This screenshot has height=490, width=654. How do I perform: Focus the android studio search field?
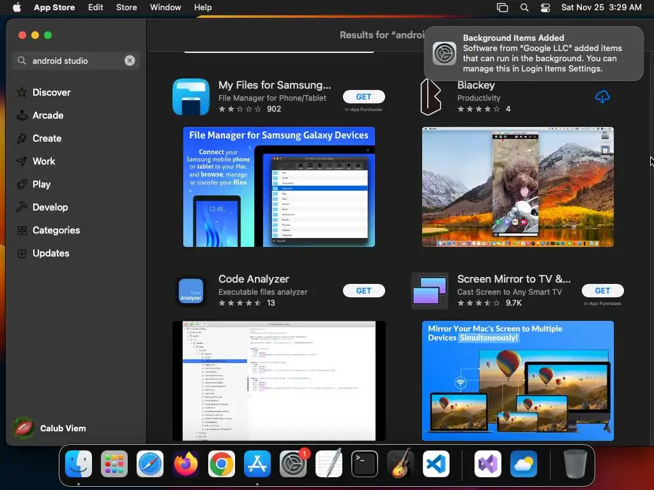tap(75, 61)
